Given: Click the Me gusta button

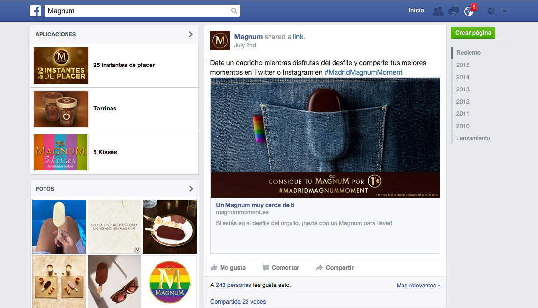Looking at the screenshot, I should (x=228, y=268).
